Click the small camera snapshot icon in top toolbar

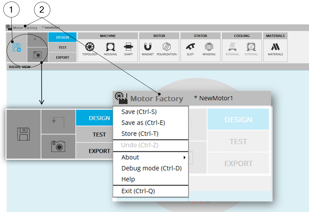37,54
